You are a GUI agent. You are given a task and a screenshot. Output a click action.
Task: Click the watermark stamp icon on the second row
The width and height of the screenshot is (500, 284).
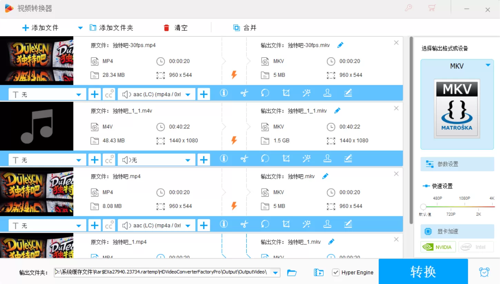click(x=327, y=158)
